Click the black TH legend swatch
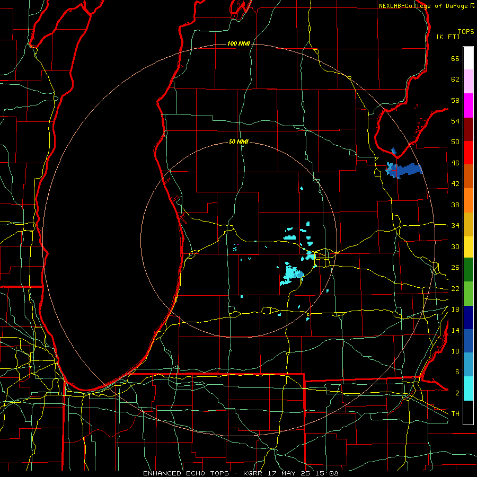 (x=468, y=412)
